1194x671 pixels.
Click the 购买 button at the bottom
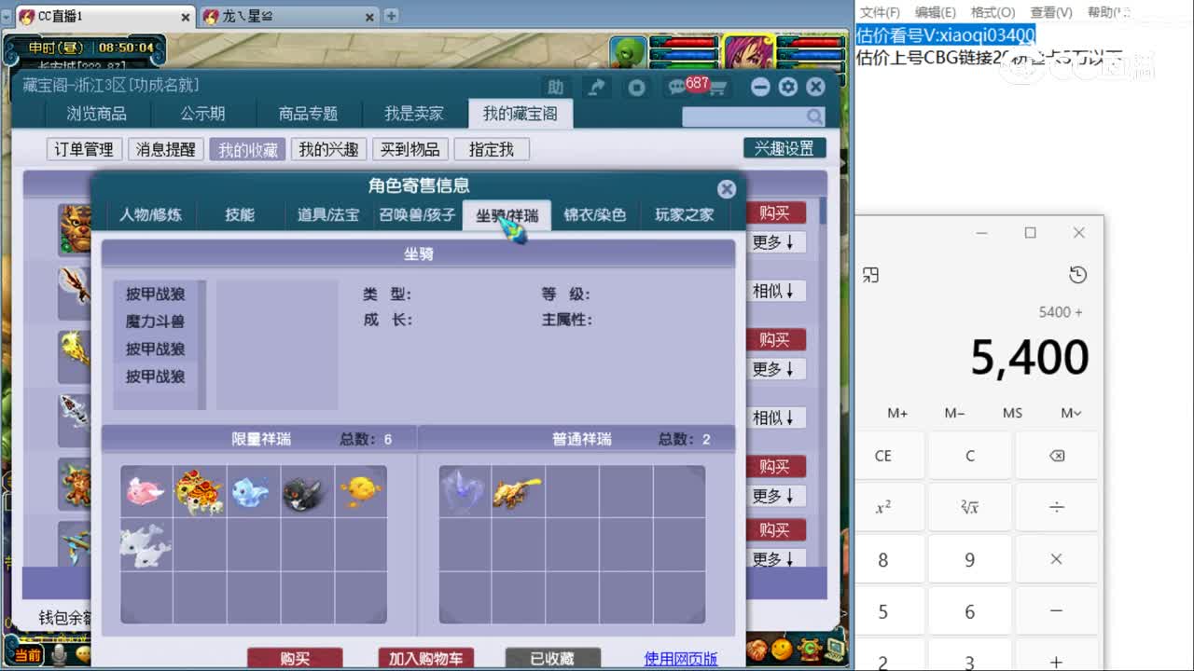click(x=295, y=657)
